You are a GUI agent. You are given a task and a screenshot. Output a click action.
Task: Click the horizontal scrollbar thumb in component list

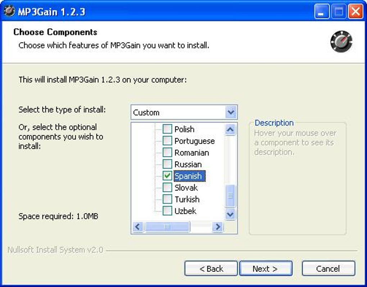167,227
